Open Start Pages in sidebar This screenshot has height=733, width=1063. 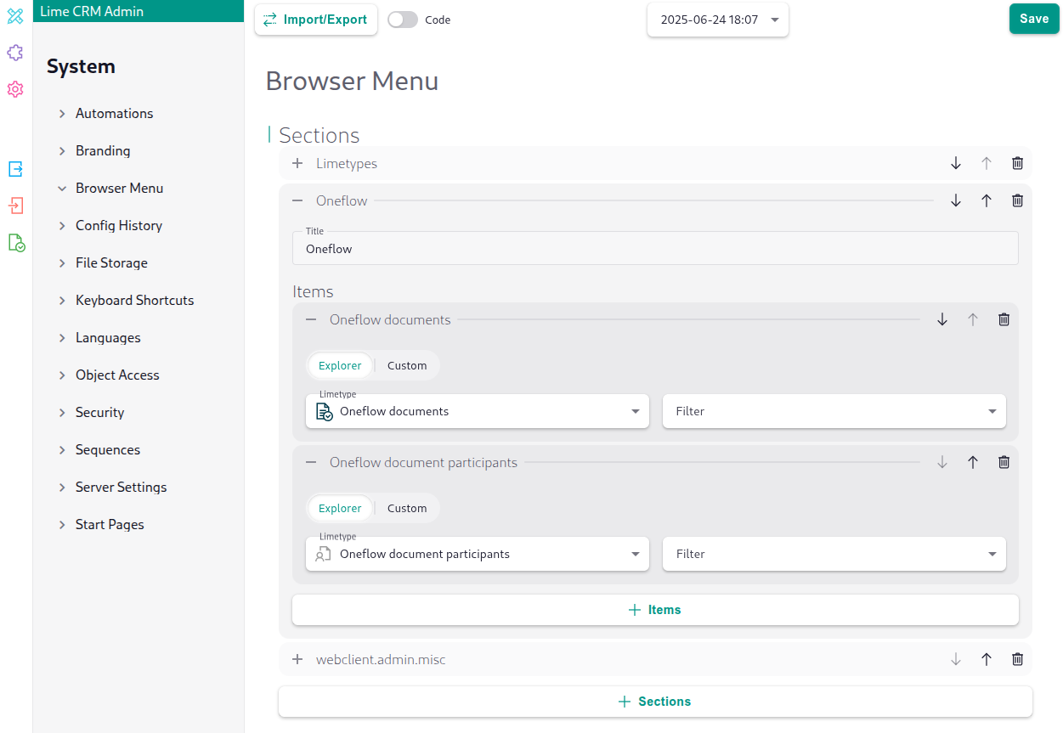(110, 524)
